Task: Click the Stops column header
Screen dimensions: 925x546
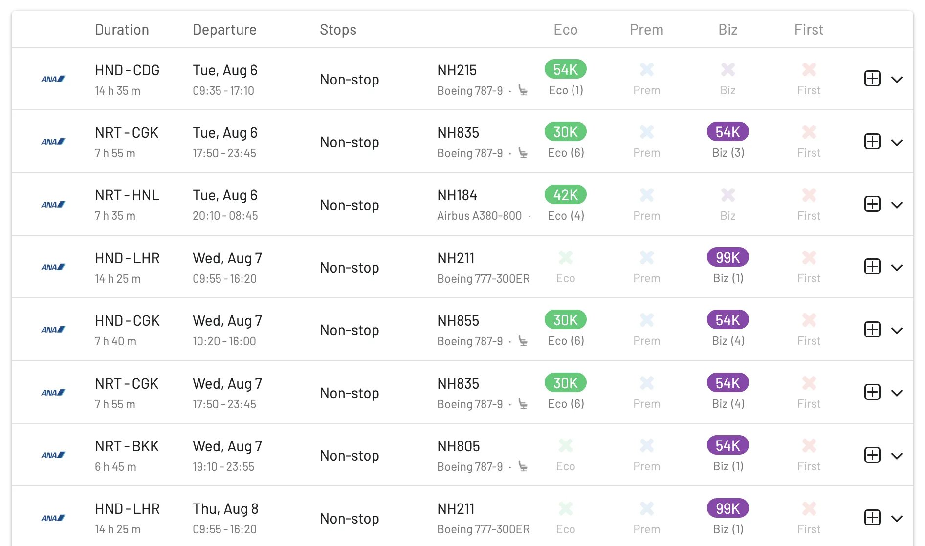Action: coord(338,30)
